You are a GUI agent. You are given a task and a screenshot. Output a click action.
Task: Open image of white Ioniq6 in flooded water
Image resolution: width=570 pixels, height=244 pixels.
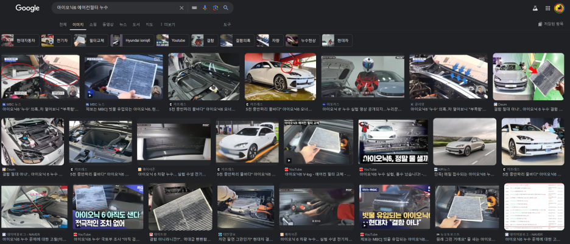[280, 76]
